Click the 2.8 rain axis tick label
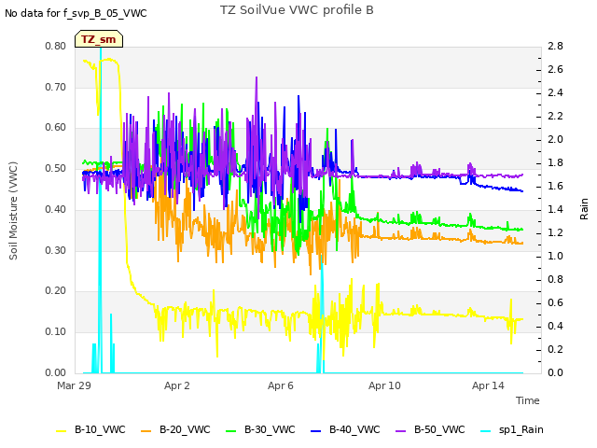Viewport: 597px width, 448px height. coord(556,46)
